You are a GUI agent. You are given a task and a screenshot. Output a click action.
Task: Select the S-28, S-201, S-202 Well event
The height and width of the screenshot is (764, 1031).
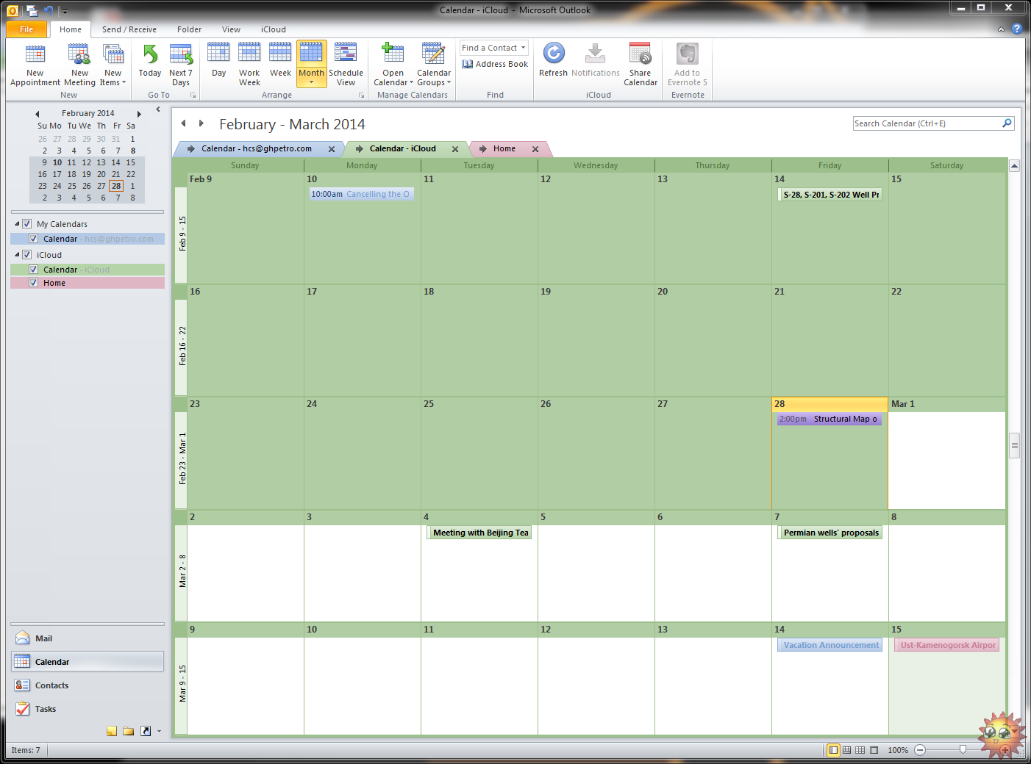click(830, 195)
